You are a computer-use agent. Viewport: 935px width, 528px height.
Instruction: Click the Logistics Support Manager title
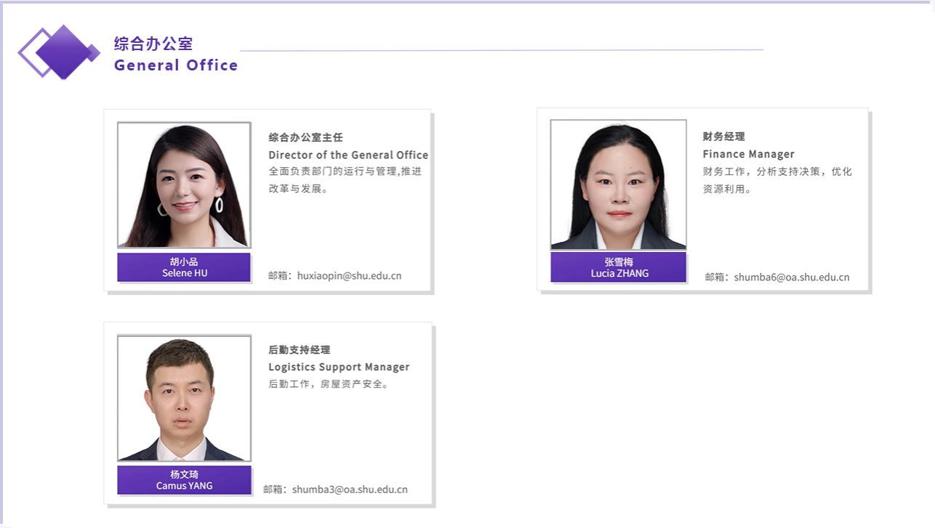click(339, 367)
